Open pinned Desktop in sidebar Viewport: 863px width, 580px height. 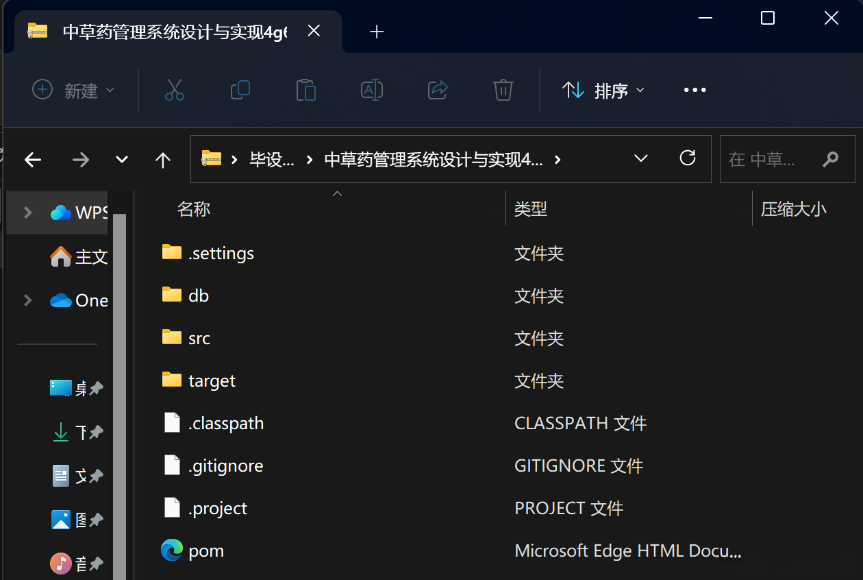pyautogui.click(x=75, y=389)
